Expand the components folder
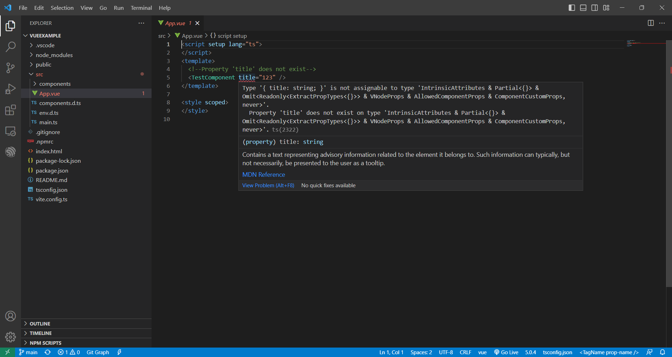This screenshot has width=672, height=357. point(35,84)
